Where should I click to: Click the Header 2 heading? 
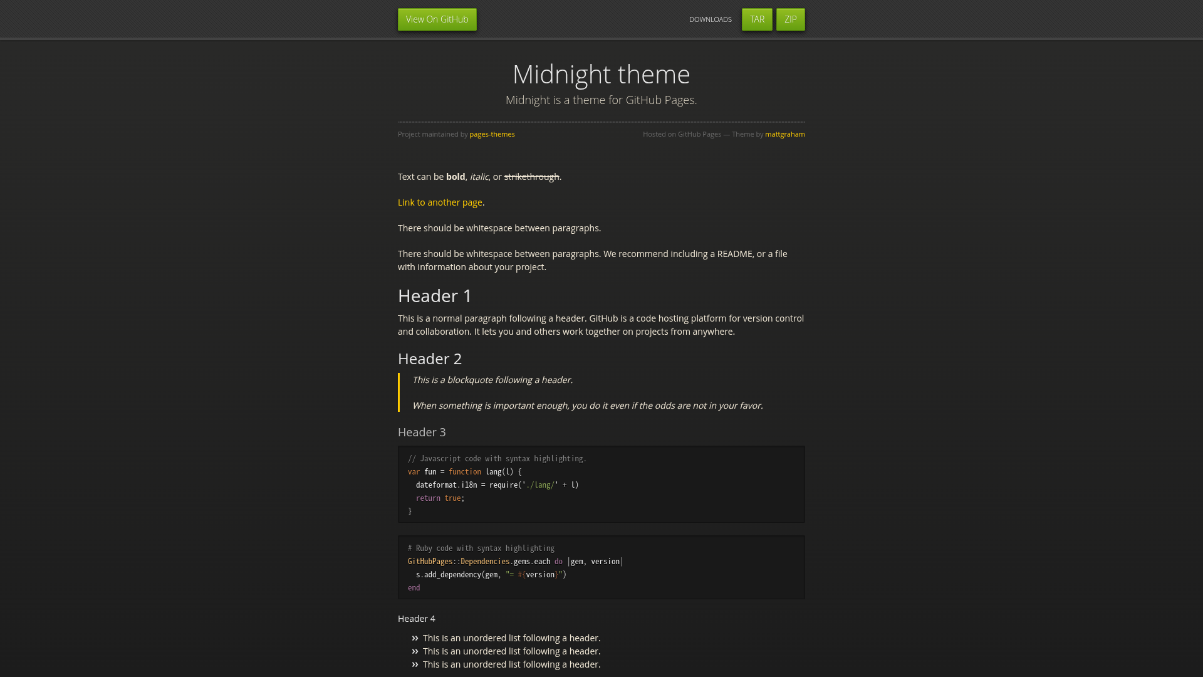point(430,359)
